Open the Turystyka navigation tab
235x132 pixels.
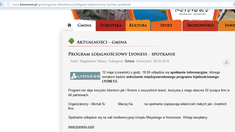coord(111,25)
